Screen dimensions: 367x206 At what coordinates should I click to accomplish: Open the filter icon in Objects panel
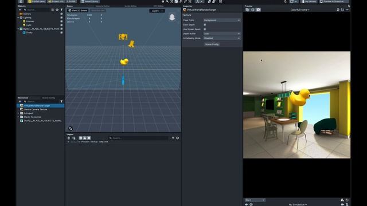61,10
